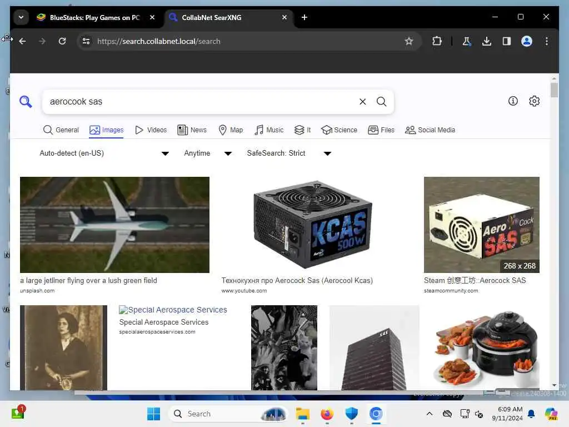
Task: Open the KCAS 500W power supply image
Action: (313, 225)
